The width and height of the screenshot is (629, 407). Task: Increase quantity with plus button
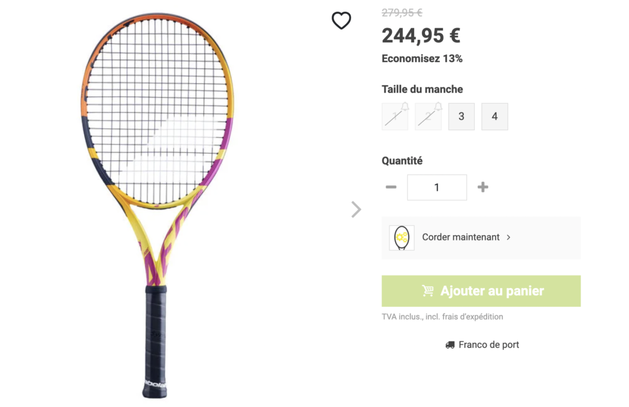pyautogui.click(x=483, y=187)
